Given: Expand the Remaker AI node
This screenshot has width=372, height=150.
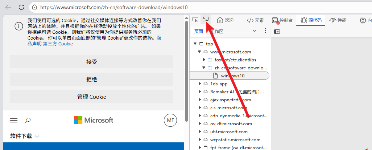Looking at the screenshot, I should coord(199,92).
